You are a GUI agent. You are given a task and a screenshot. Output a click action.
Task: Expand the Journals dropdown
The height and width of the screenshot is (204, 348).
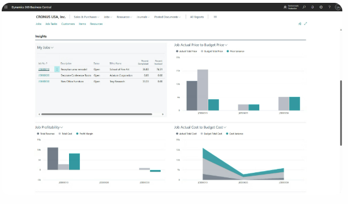pyautogui.click(x=143, y=17)
